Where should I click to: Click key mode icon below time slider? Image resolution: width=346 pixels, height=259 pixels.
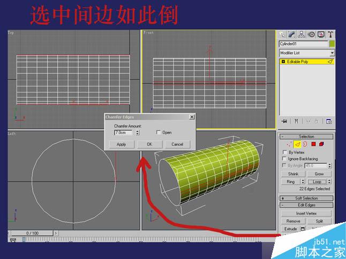click(13, 240)
